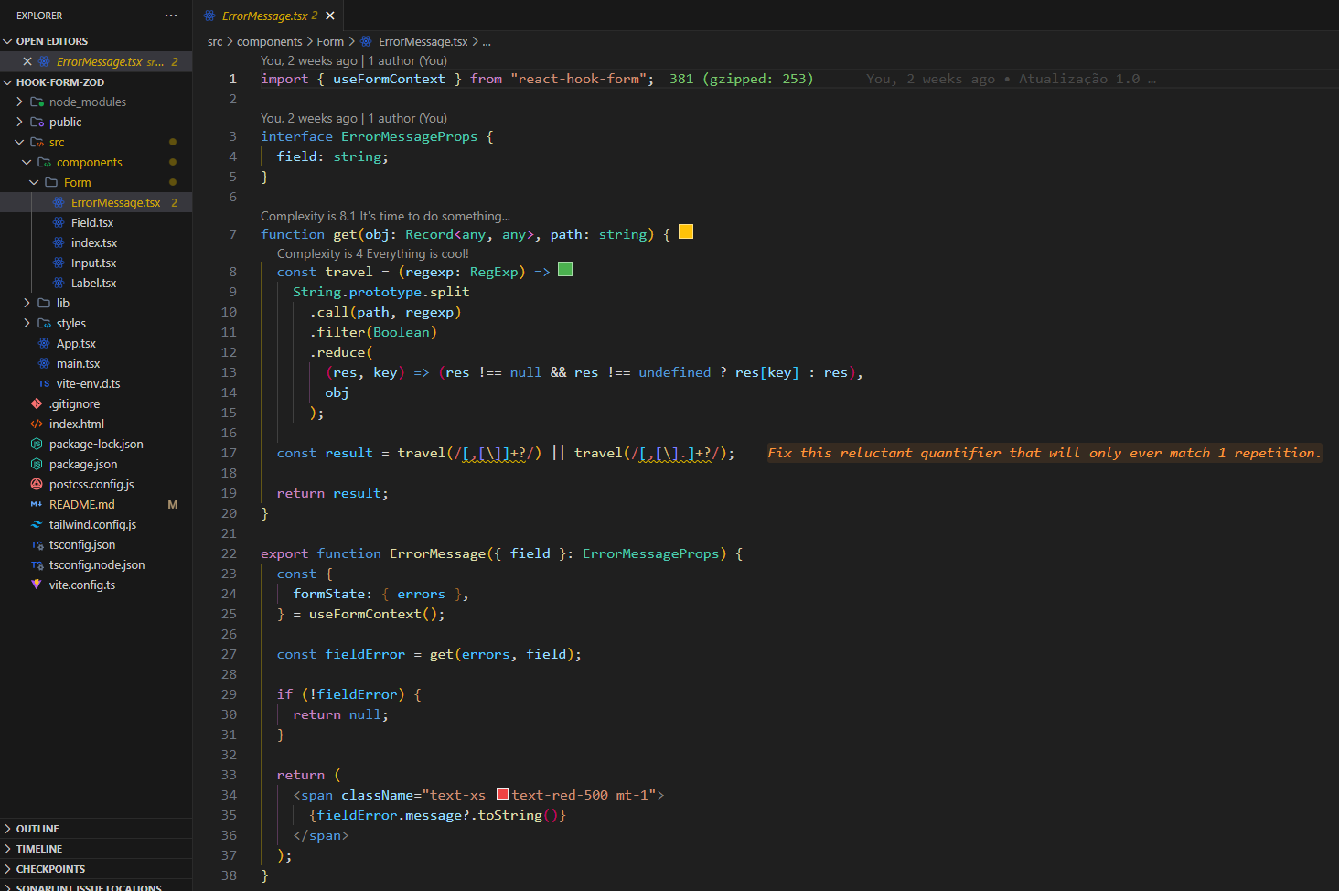Expand the node_modules folder
The width and height of the screenshot is (1339, 891).
(x=19, y=102)
